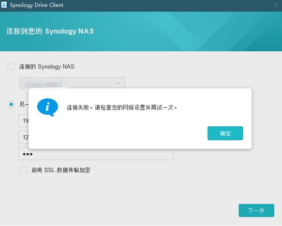
Task: Click the address field starting with 19
Action: click(23, 121)
